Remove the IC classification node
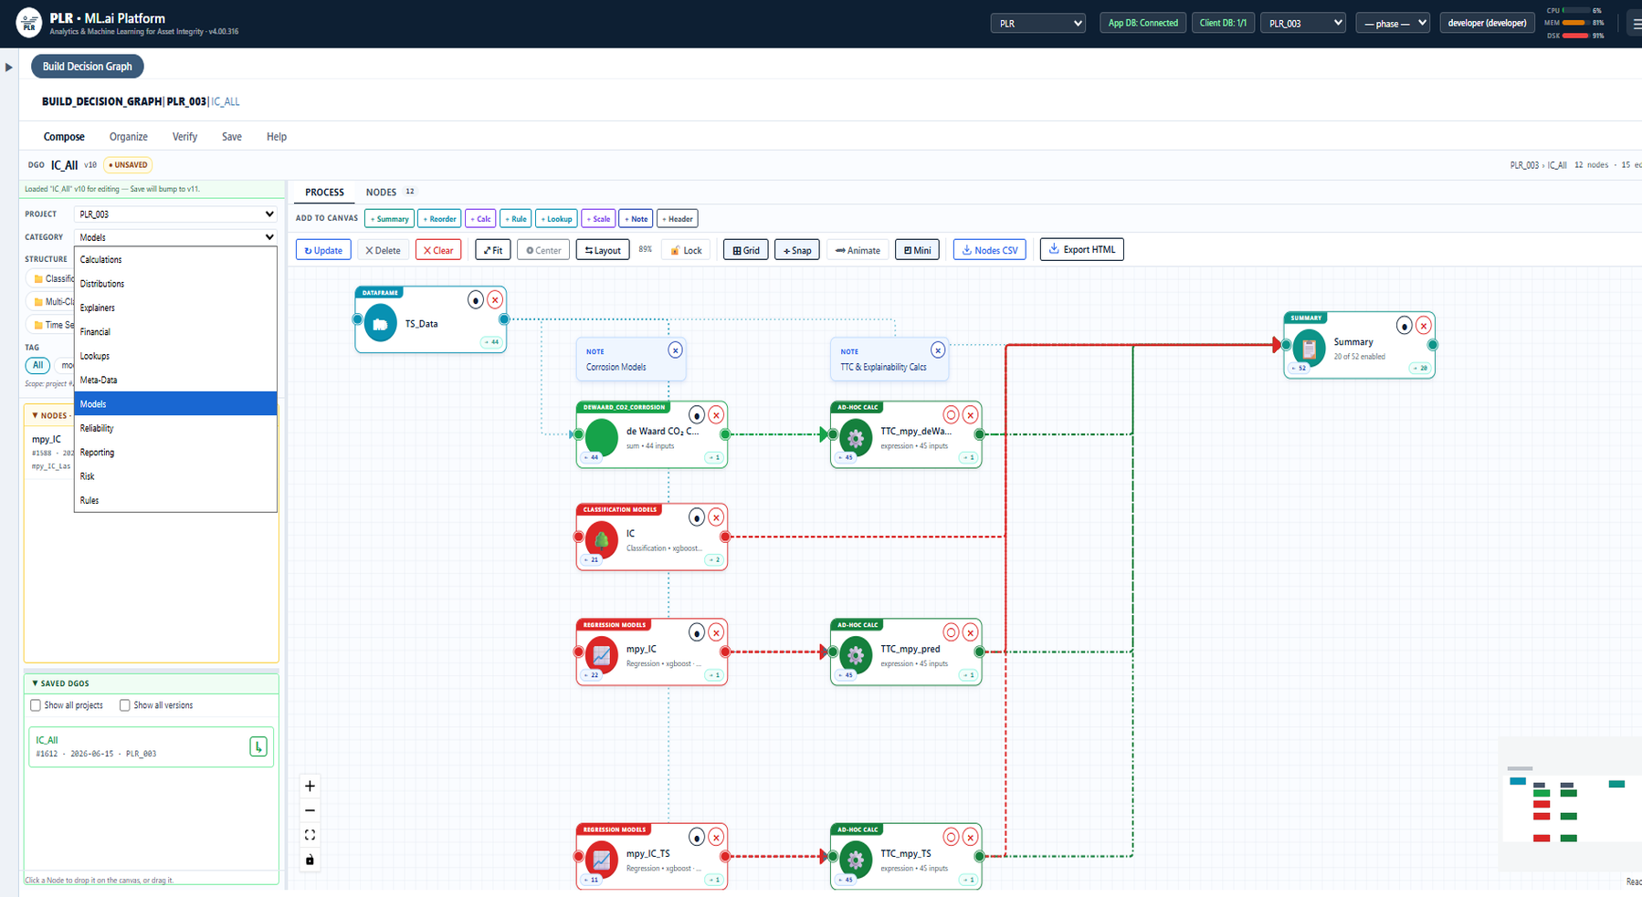The image size is (1642, 897). click(x=716, y=517)
